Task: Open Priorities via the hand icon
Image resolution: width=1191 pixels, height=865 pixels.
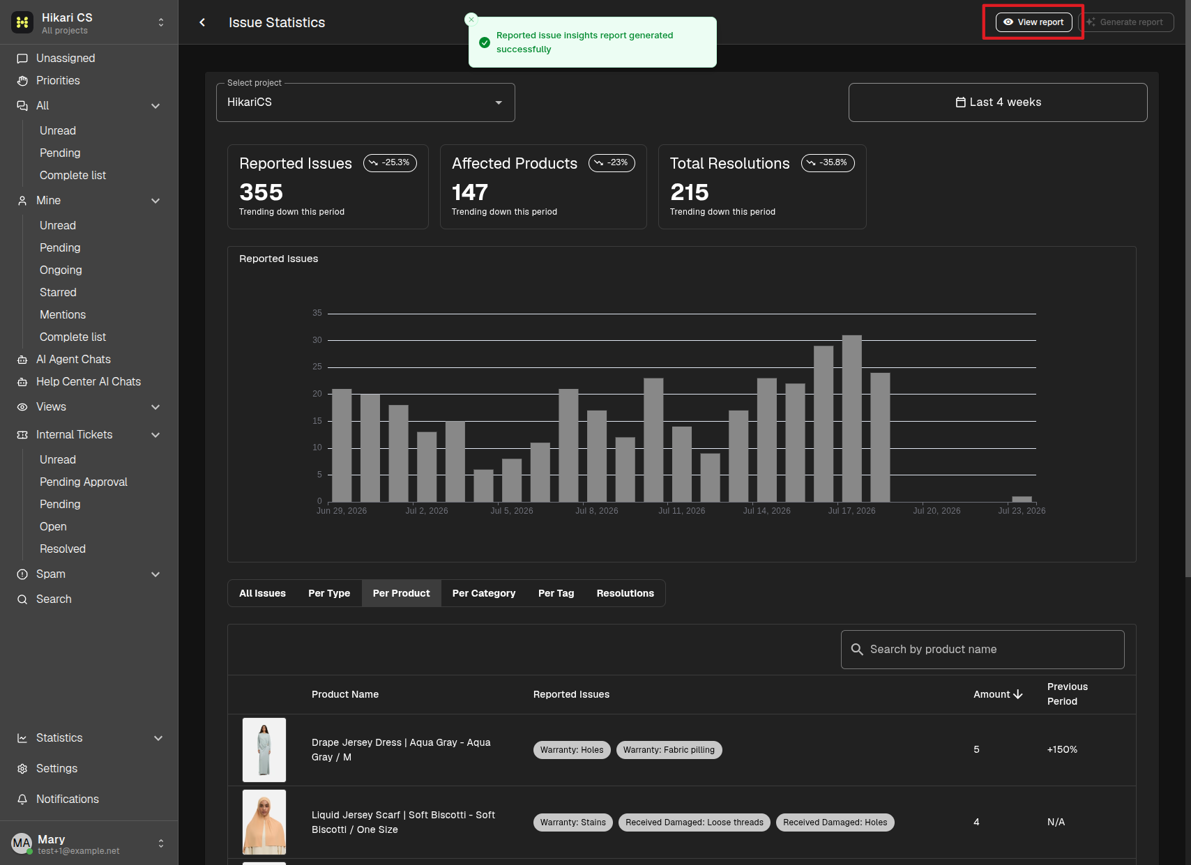Action: tap(22, 81)
